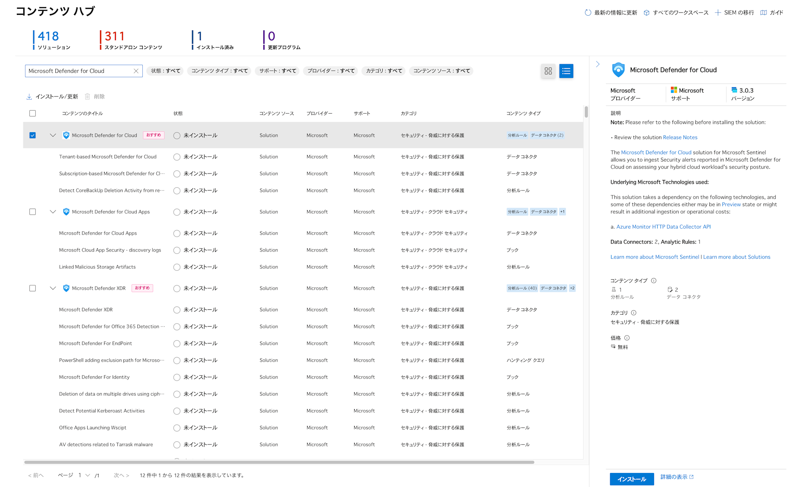The height and width of the screenshot is (487, 804).
Task: Click the おすすめ badge on Defender XDR row
Action: [x=142, y=288]
